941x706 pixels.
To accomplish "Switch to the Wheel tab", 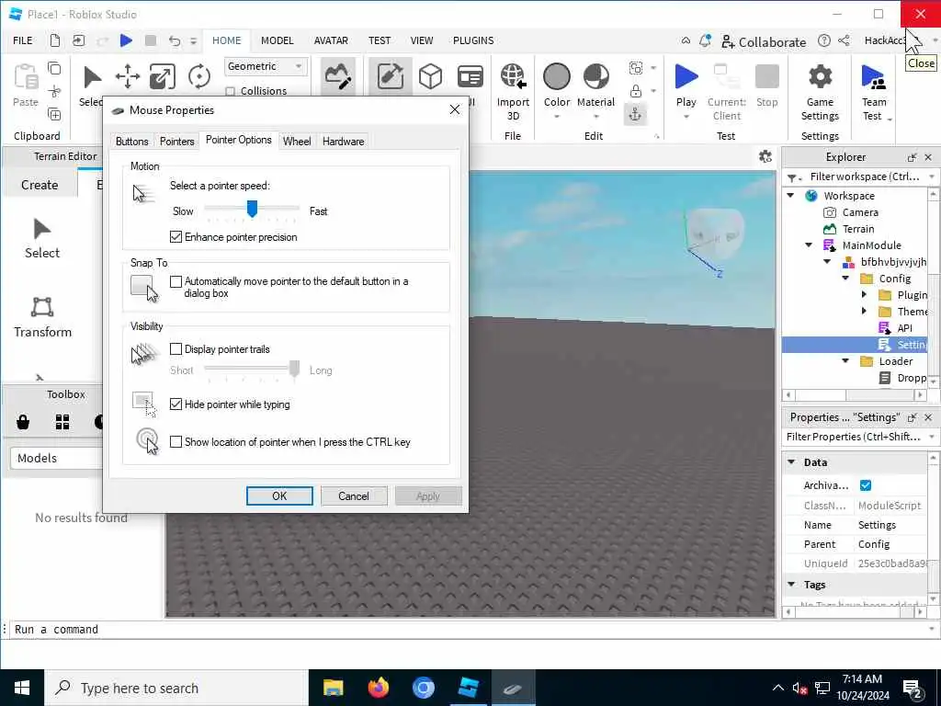I will 297,142.
